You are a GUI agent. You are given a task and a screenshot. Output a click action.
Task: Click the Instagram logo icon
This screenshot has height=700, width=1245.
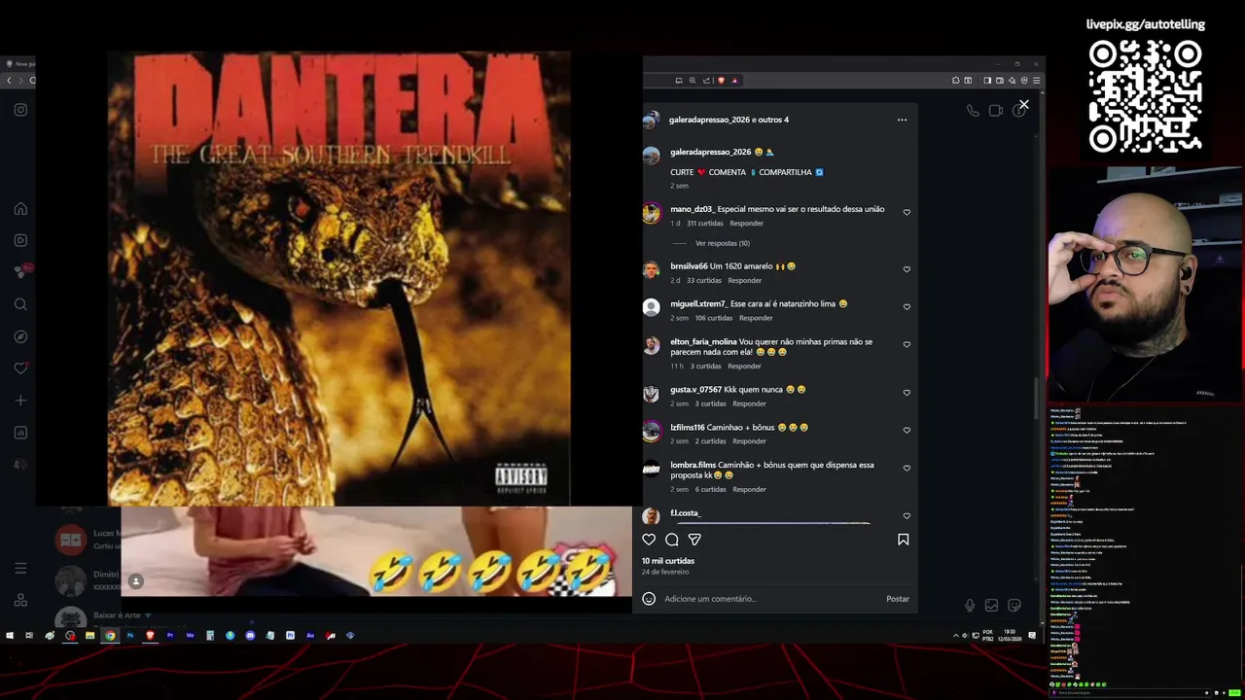pos(20,110)
